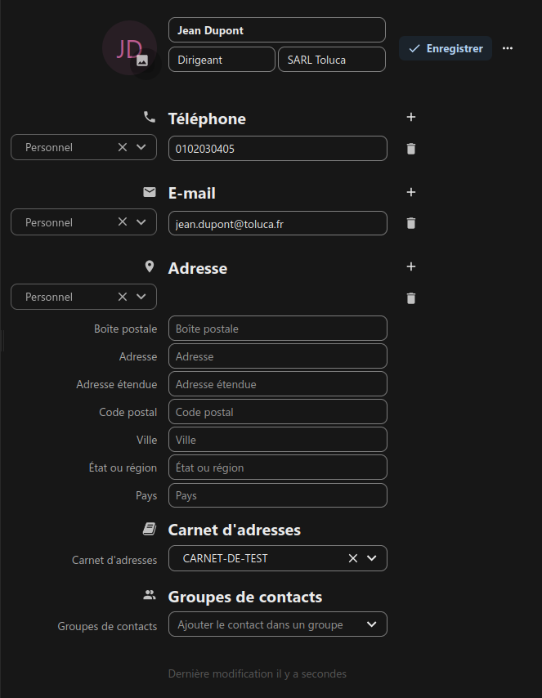542x698 pixels.
Task: Expand the address type Personnel dropdown
Action: click(141, 297)
